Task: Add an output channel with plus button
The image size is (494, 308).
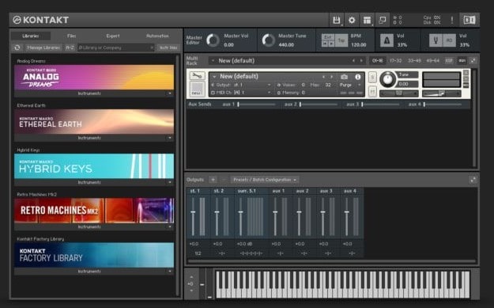Action: click(x=213, y=180)
